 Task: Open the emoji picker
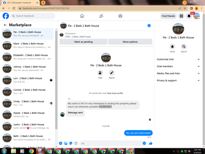144,143
